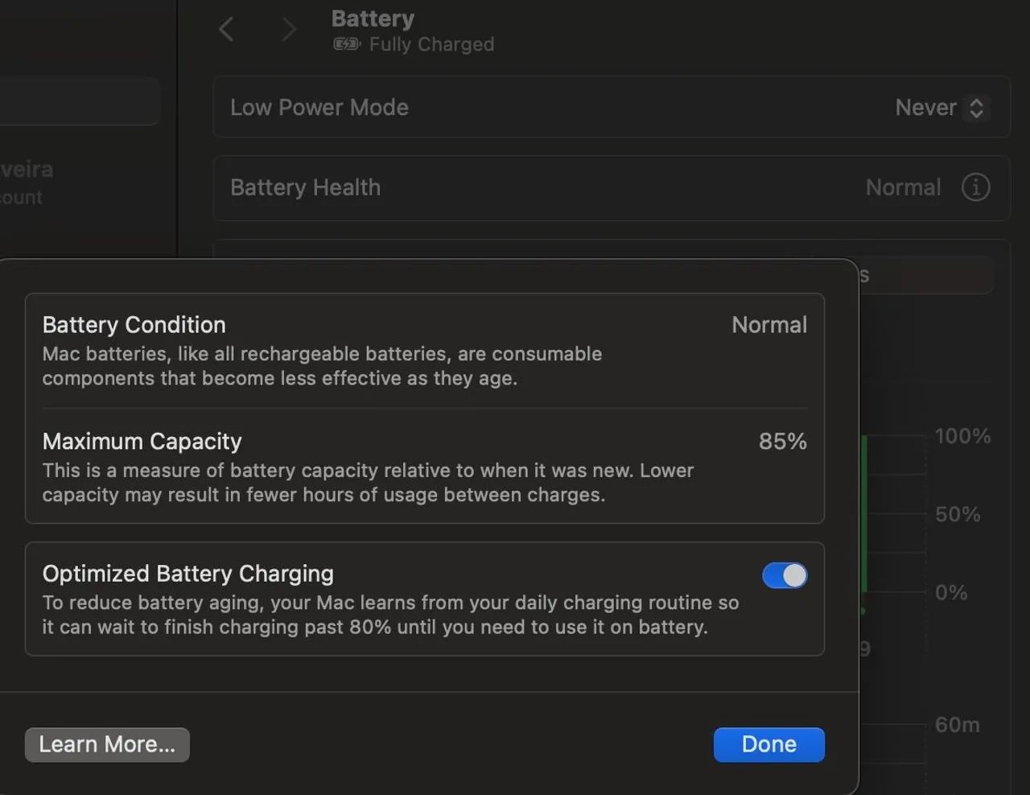The height and width of the screenshot is (795, 1030).
Task: Click the Low Power Mode label
Action: coord(319,108)
